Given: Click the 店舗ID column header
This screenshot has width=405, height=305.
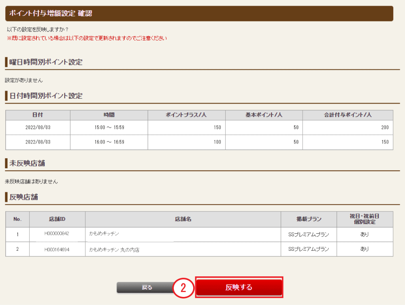Looking at the screenshot, I should 57,219.
